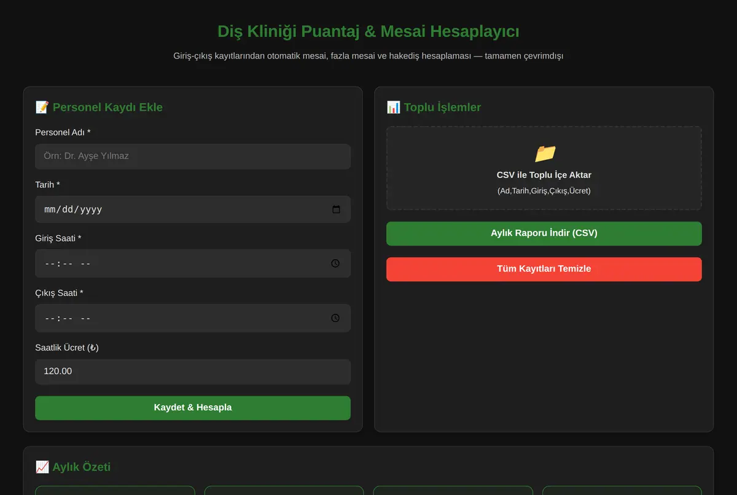Screen dimensions: 737x495
Task: Click the Saatlik Ücret (₺) label
Action: (67, 348)
